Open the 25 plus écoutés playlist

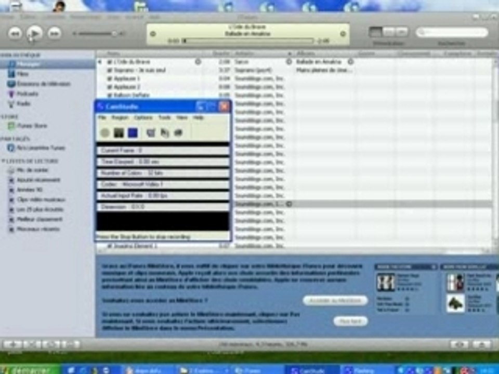coord(40,209)
